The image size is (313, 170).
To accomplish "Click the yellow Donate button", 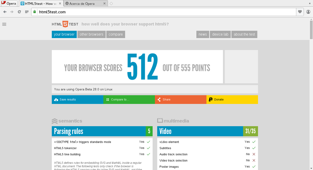I will tap(232, 99).
